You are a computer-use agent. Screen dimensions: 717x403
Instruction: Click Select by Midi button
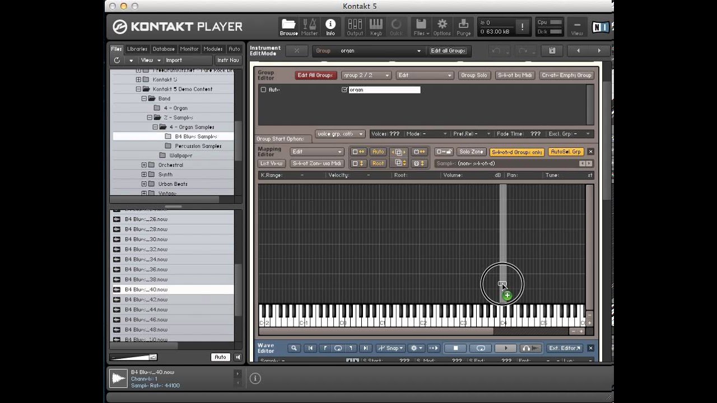point(515,75)
